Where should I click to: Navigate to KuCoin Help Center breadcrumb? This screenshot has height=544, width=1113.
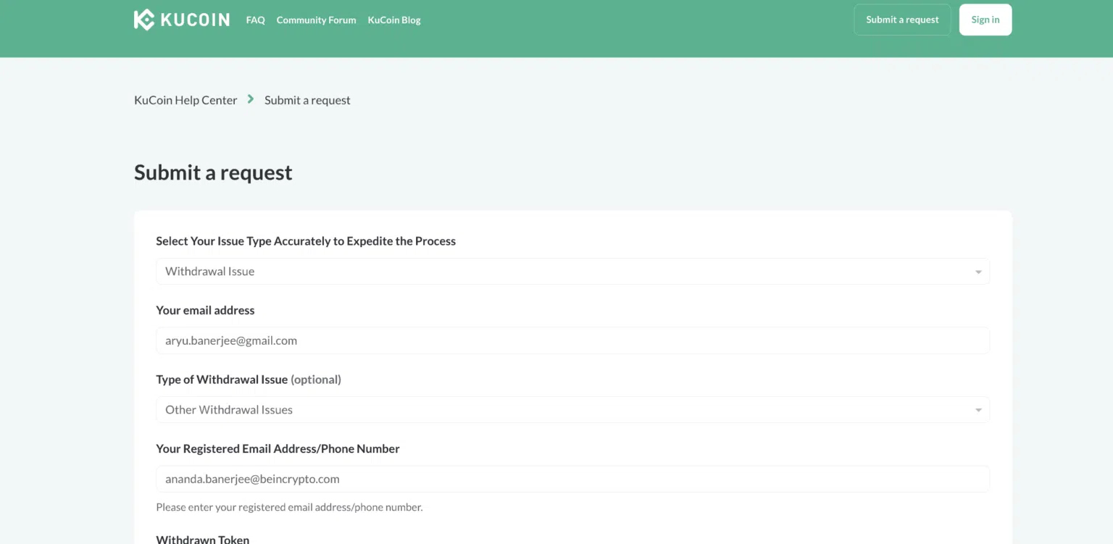point(185,100)
